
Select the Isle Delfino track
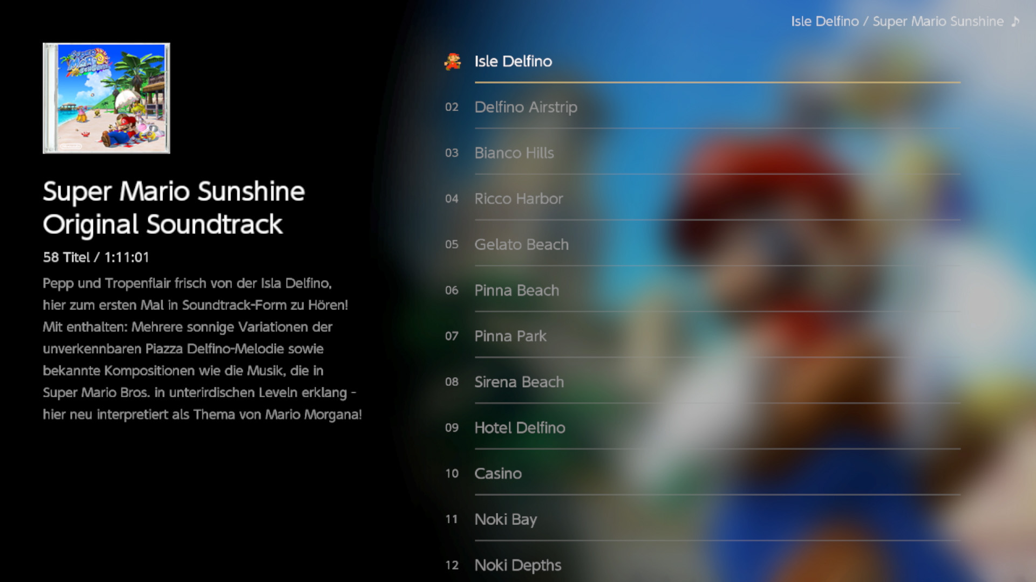(513, 61)
